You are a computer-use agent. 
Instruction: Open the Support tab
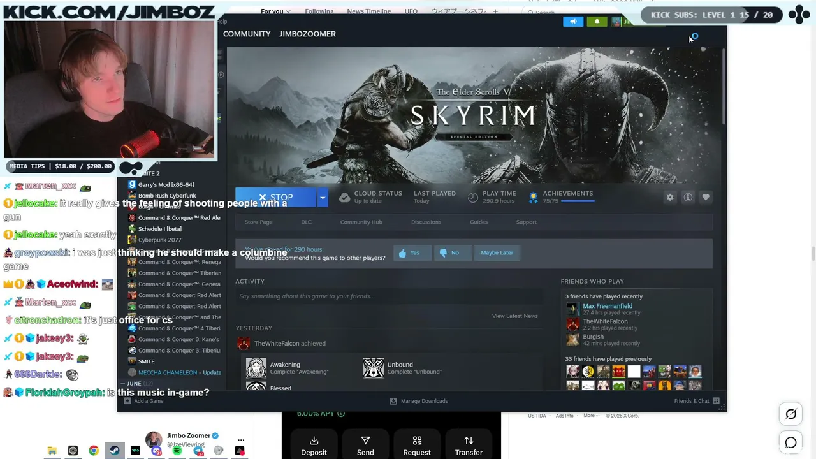pyautogui.click(x=526, y=222)
